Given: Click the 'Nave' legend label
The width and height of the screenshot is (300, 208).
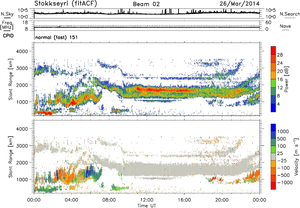Looking at the screenshot, I should 285,26.
